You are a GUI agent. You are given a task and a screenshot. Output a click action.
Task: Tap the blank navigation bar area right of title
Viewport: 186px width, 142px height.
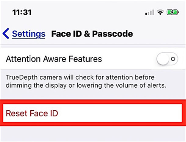(x=159, y=34)
